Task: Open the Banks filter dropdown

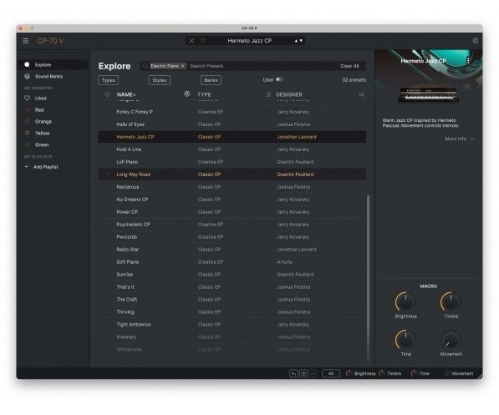Action: 211,80
